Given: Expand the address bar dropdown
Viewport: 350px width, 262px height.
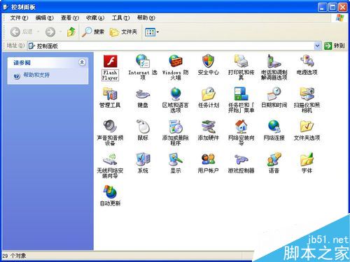Looking at the screenshot, I should [x=317, y=46].
